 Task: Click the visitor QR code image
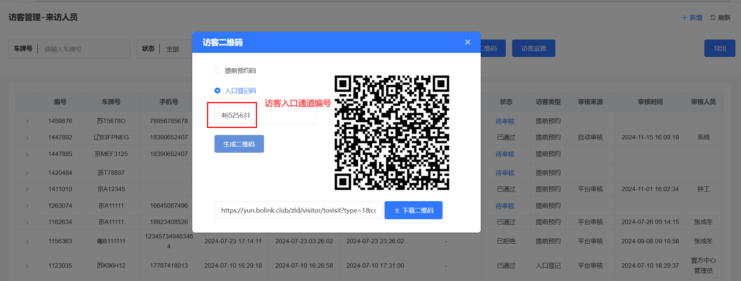pos(392,133)
